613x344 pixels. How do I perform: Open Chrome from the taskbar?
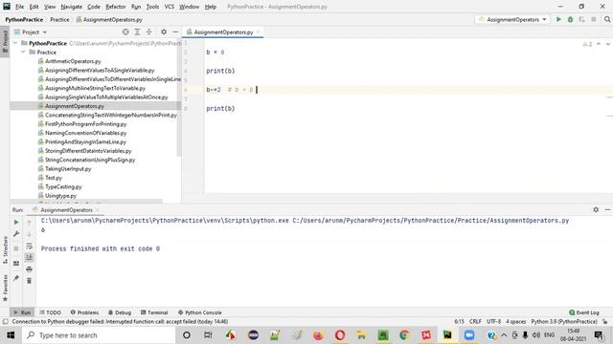404,335
